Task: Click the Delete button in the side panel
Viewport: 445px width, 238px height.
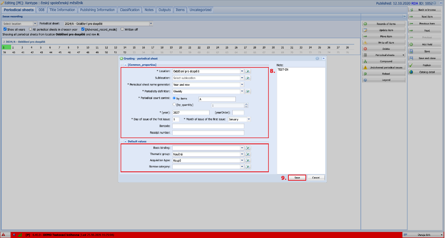Action: [384, 49]
